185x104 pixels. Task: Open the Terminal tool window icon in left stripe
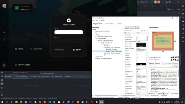2,88
